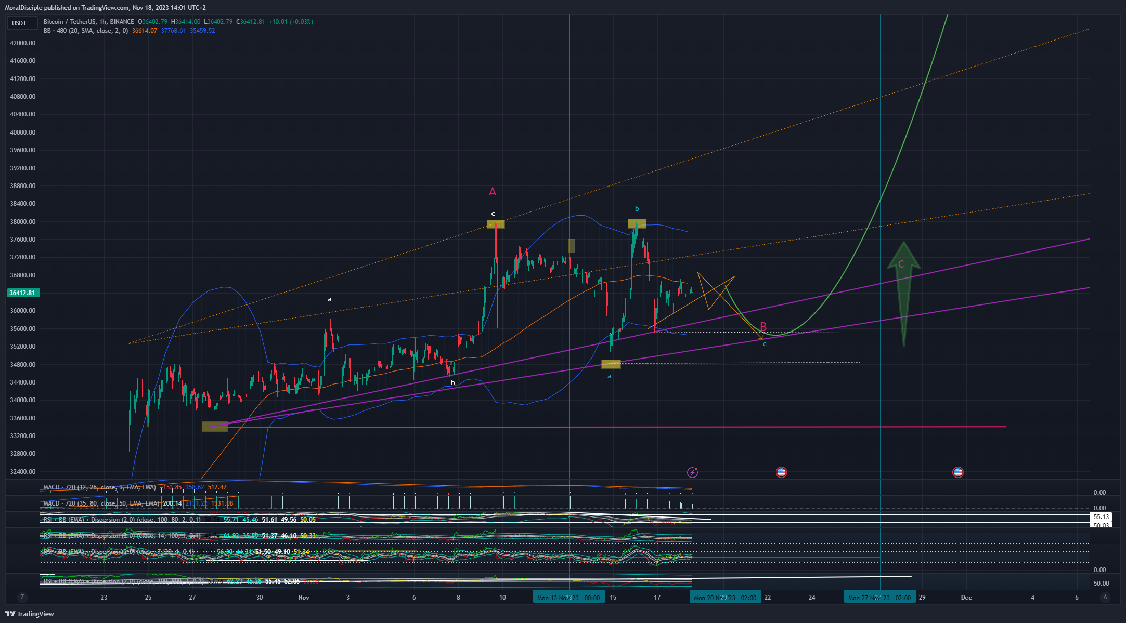Click the 38000.00 price axis label
This screenshot has height=623, width=1126.
[23, 222]
